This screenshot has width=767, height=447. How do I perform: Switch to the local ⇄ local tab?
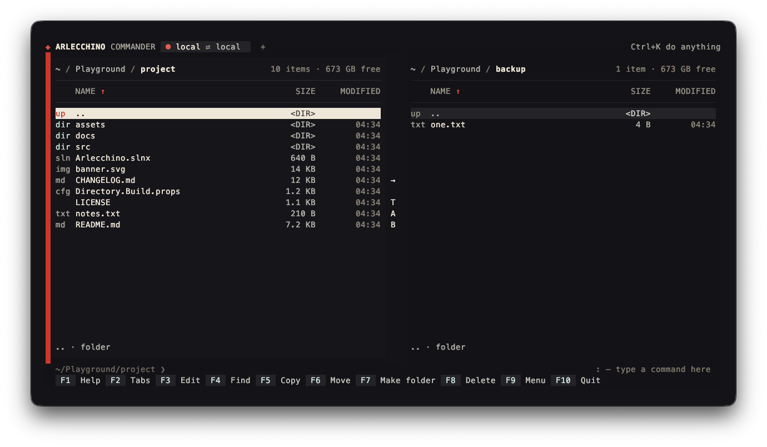[x=206, y=47]
